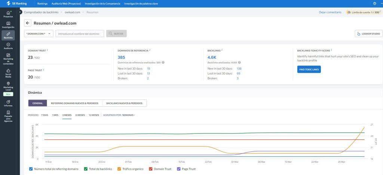383x175 pixels.
Task: Click the back arrow next to Resumen
Action: [28, 23]
